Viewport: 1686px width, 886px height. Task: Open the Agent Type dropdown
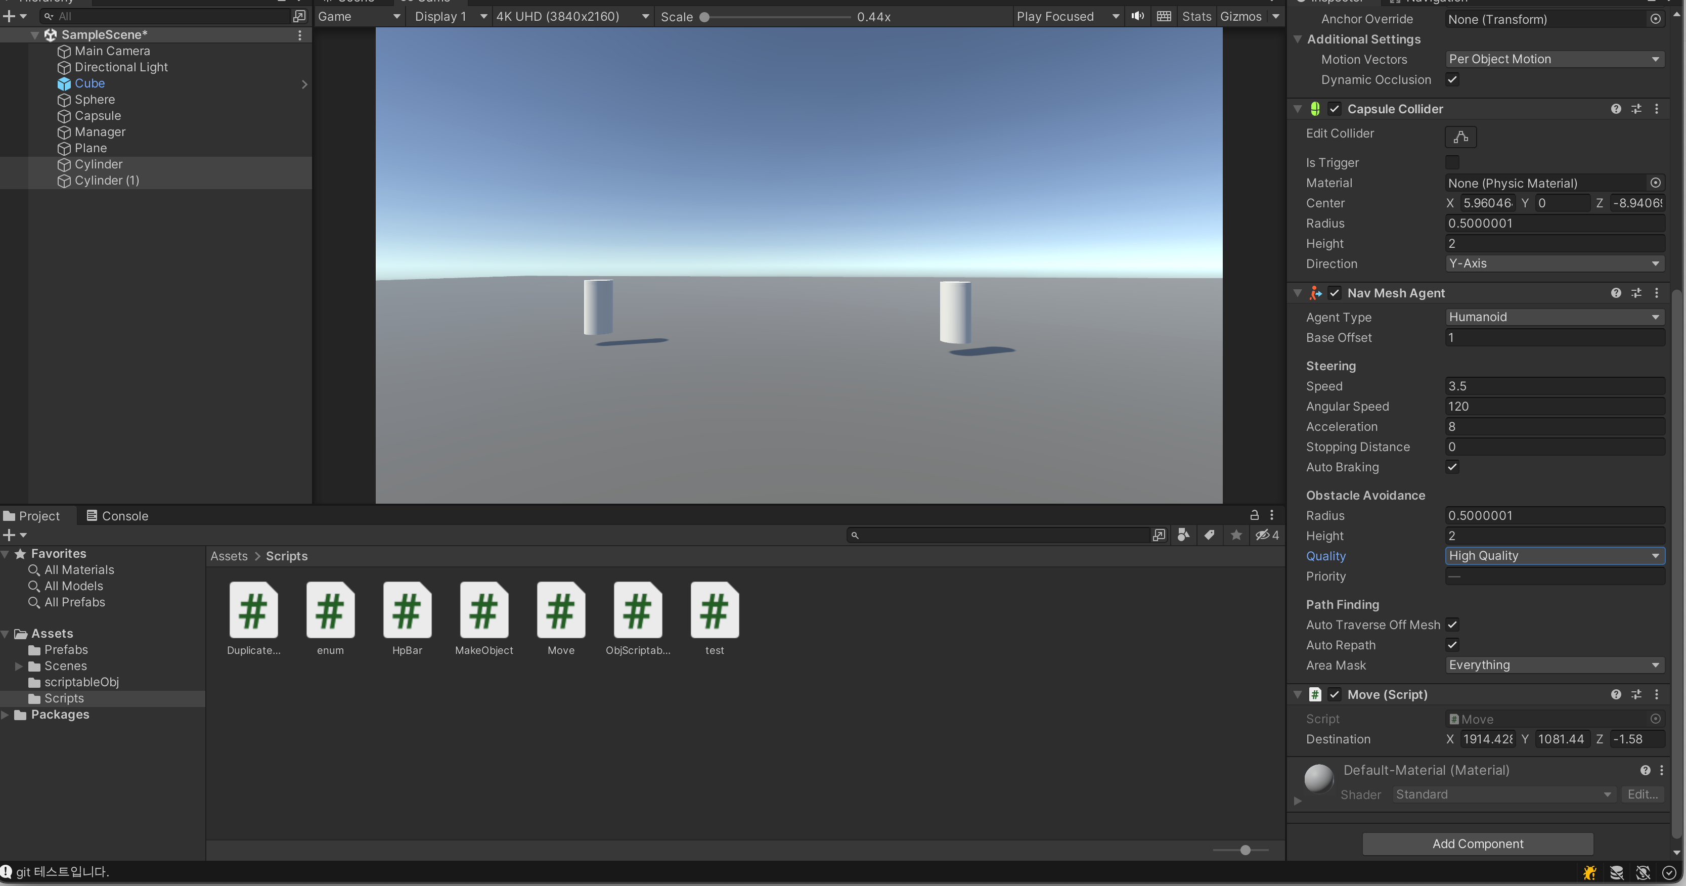pyautogui.click(x=1554, y=318)
